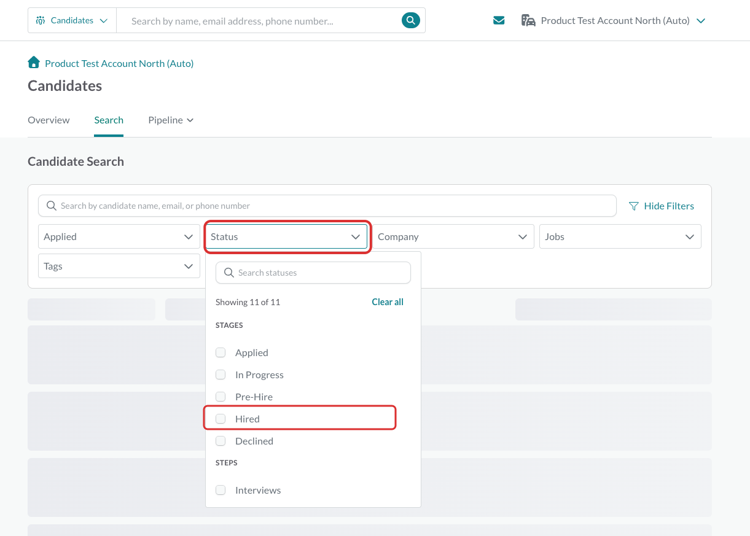Open the Applied filter dropdown
This screenshot has height=536, width=750.
click(x=119, y=236)
